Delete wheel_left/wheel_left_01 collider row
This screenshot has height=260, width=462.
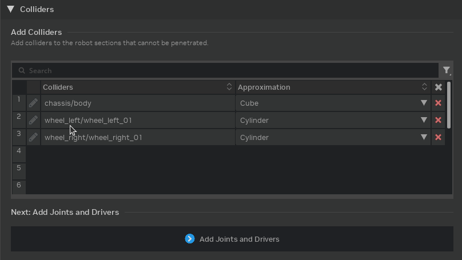(x=438, y=121)
